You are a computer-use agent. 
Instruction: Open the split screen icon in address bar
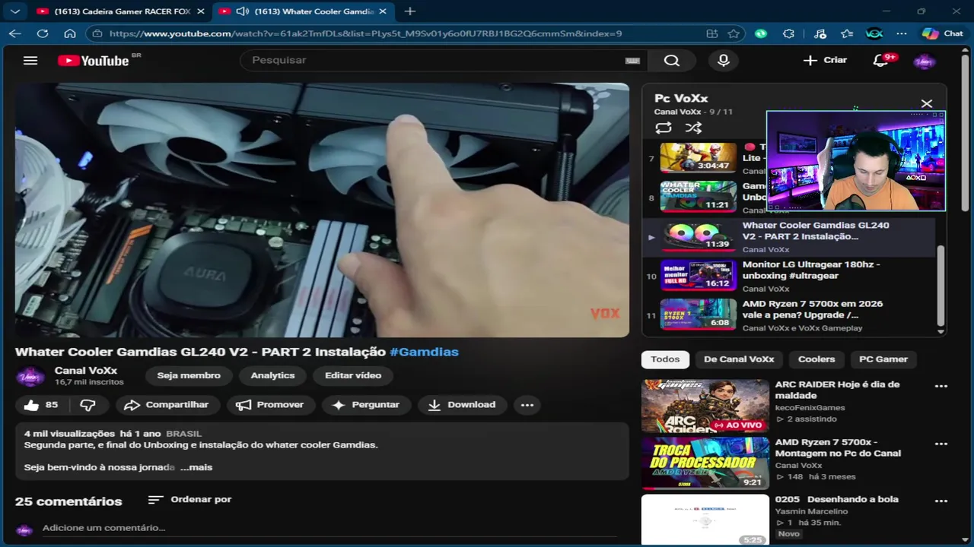click(711, 33)
